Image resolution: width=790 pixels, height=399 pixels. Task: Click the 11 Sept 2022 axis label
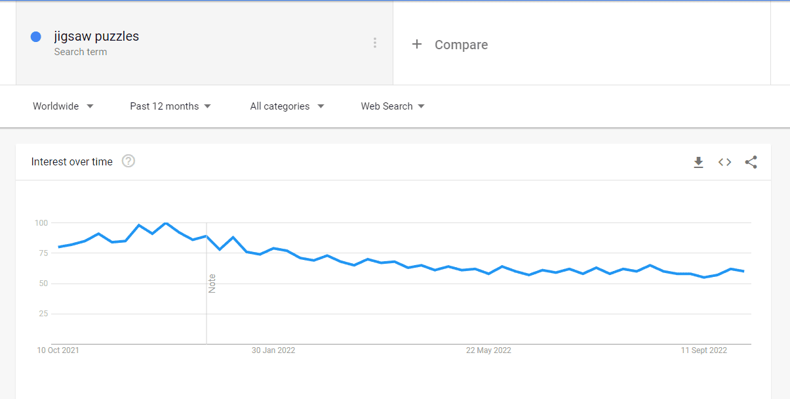704,350
